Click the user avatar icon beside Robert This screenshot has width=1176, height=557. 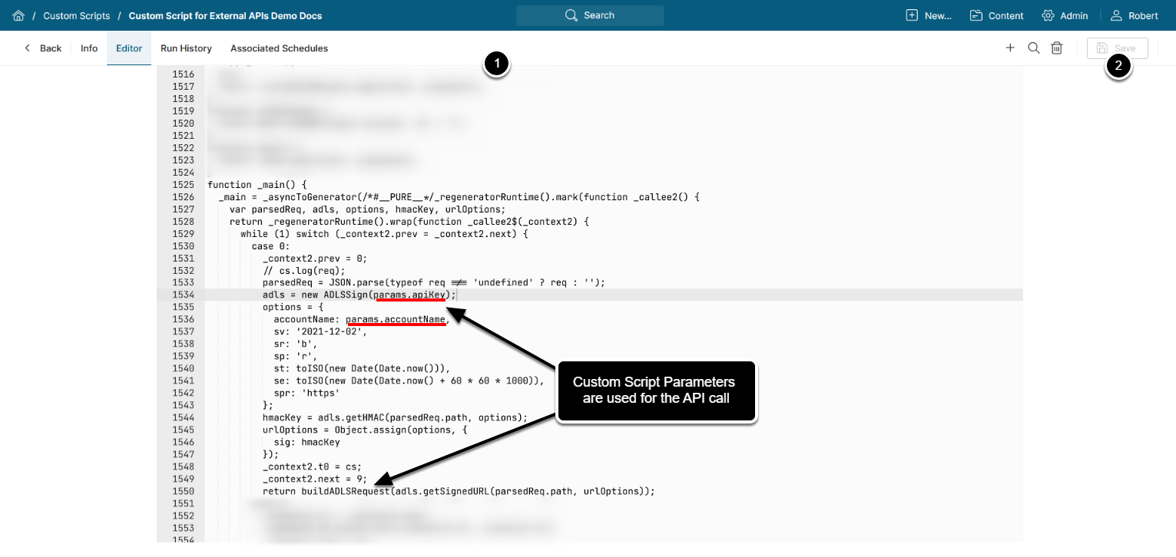coord(1116,15)
